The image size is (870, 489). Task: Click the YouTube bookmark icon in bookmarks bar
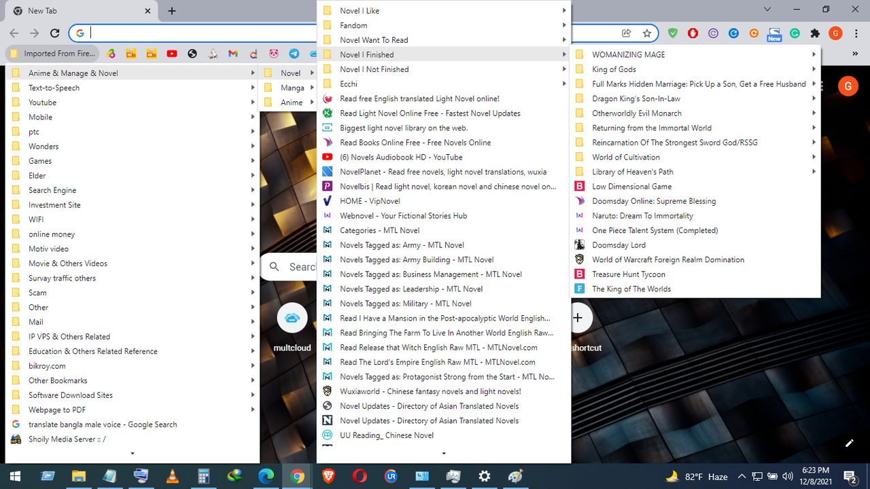[171, 54]
